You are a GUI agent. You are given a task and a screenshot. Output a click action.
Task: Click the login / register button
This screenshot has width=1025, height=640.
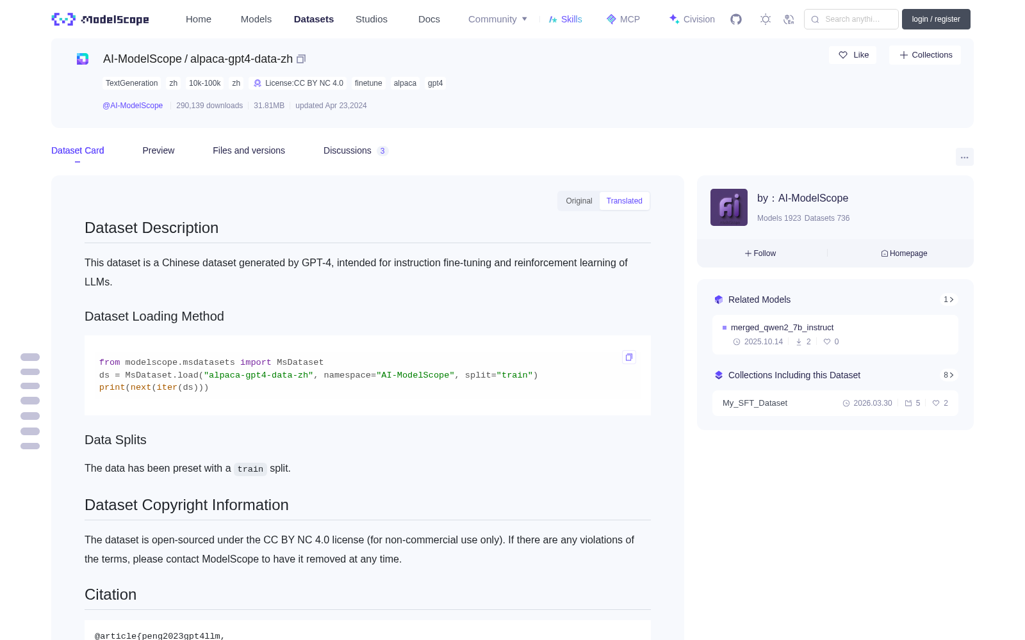936,19
